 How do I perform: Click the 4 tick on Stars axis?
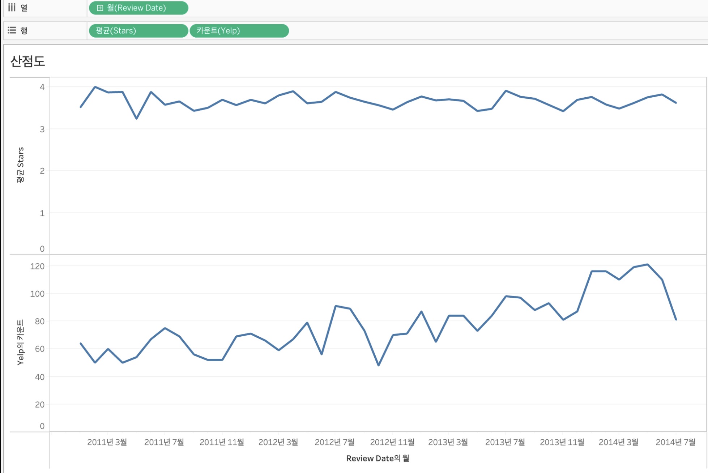point(42,87)
